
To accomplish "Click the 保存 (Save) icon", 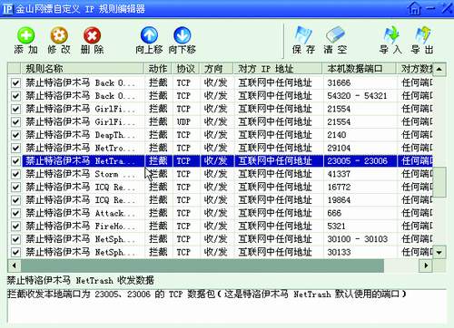I will [x=303, y=34].
